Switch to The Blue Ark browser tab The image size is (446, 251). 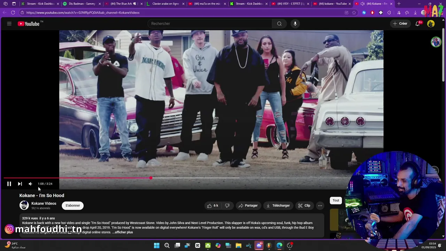point(124,4)
